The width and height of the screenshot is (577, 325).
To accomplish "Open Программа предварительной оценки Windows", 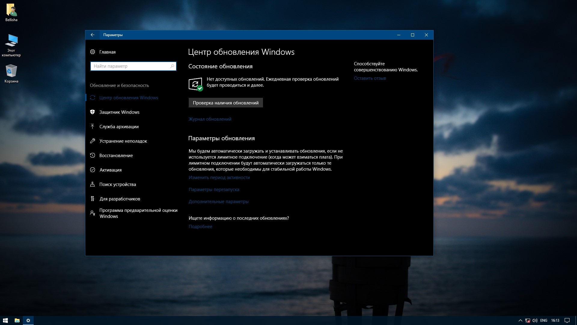I will point(138,213).
